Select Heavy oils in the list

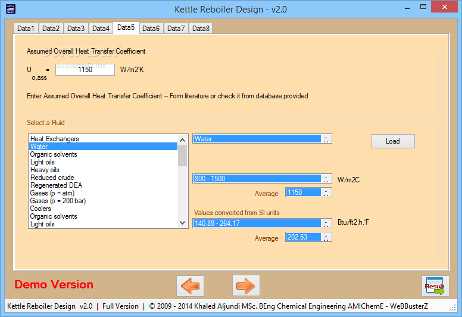[104, 170]
